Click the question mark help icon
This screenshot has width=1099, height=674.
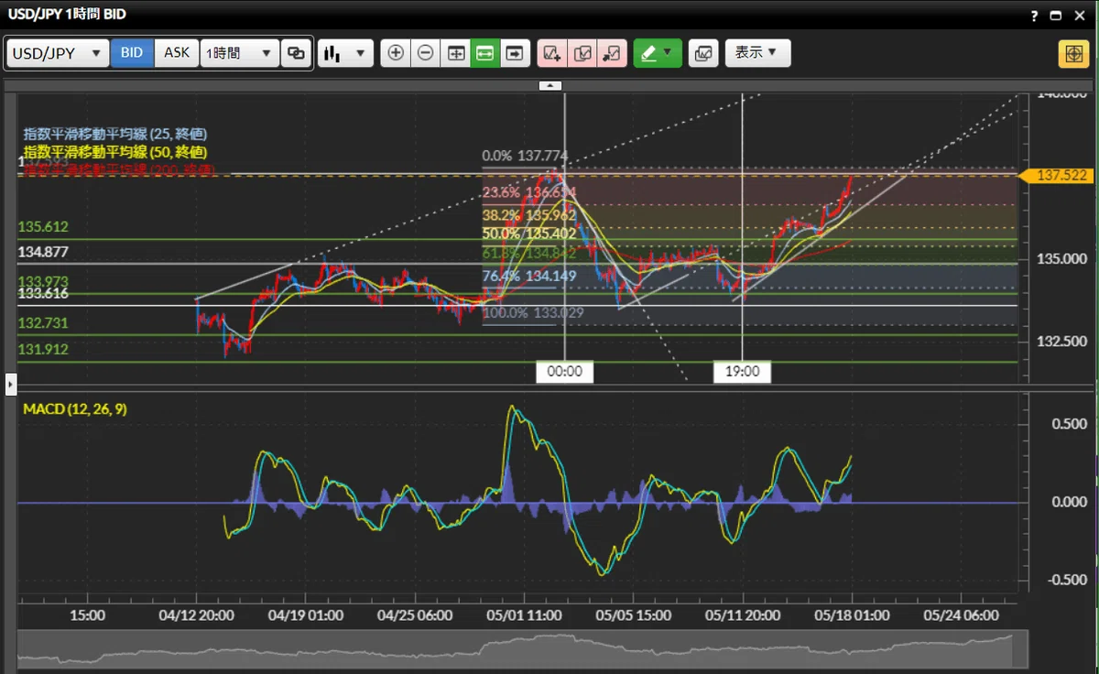pos(1035,16)
